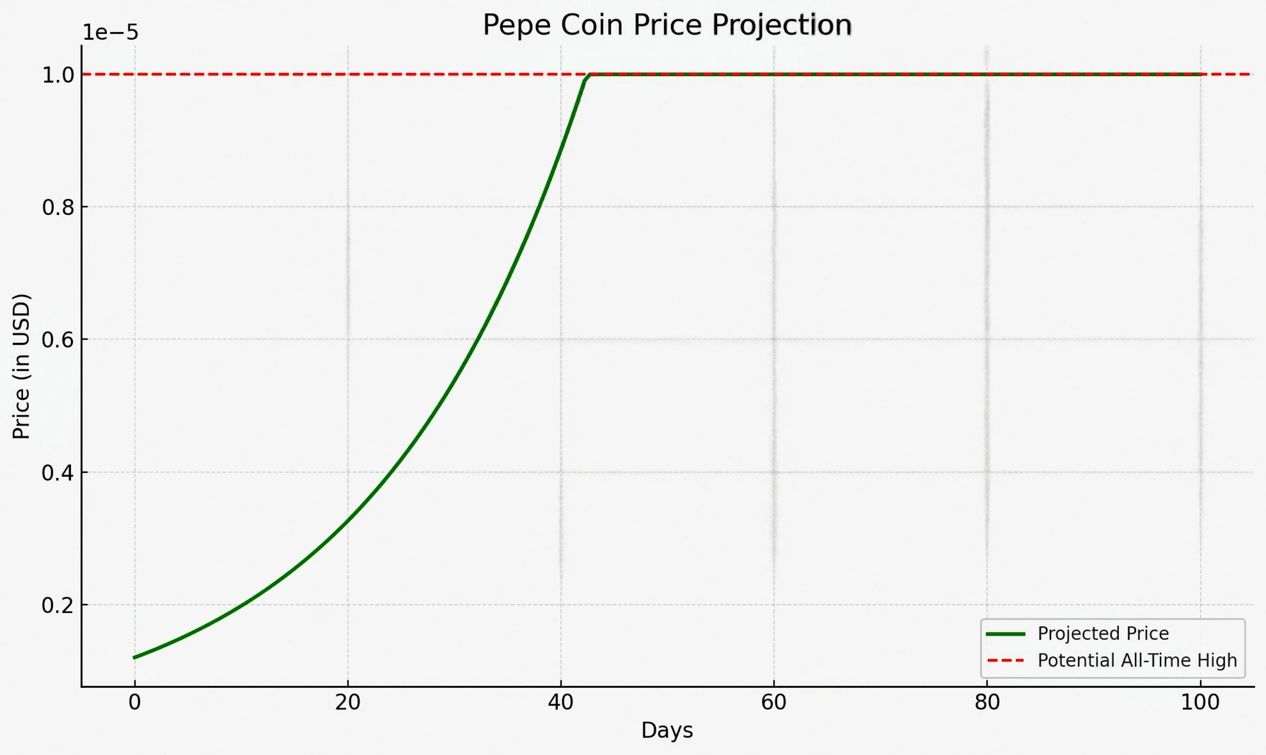Click the x-axis tick label '80'

pos(986,703)
